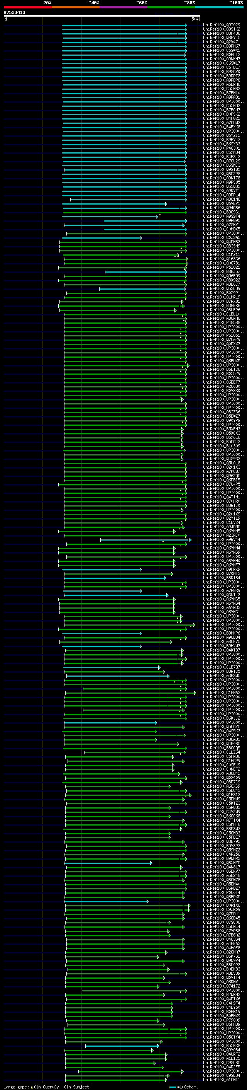The height and width of the screenshot is (1090, 247).
Task: Select the UniRef100_Q53QG2 label
Action: pos(222,187)
